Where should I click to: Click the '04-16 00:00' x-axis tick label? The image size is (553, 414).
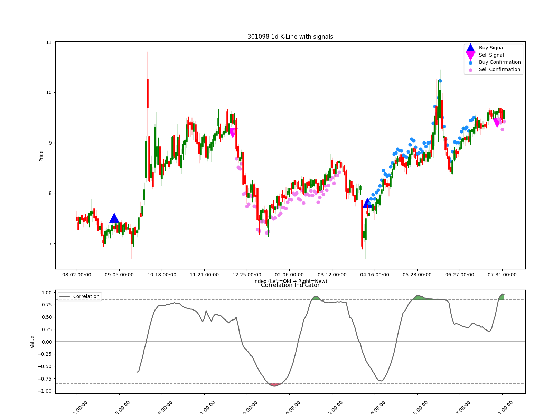(375, 275)
